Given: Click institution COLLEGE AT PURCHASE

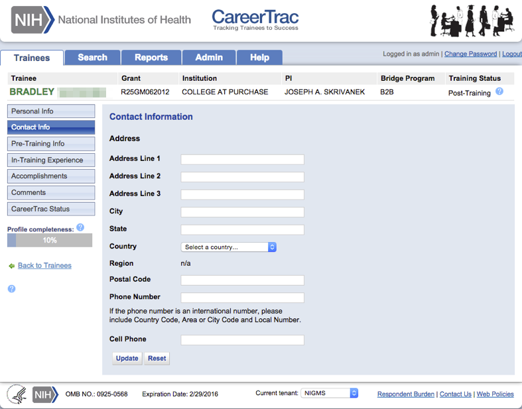Looking at the screenshot, I should [225, 92].
